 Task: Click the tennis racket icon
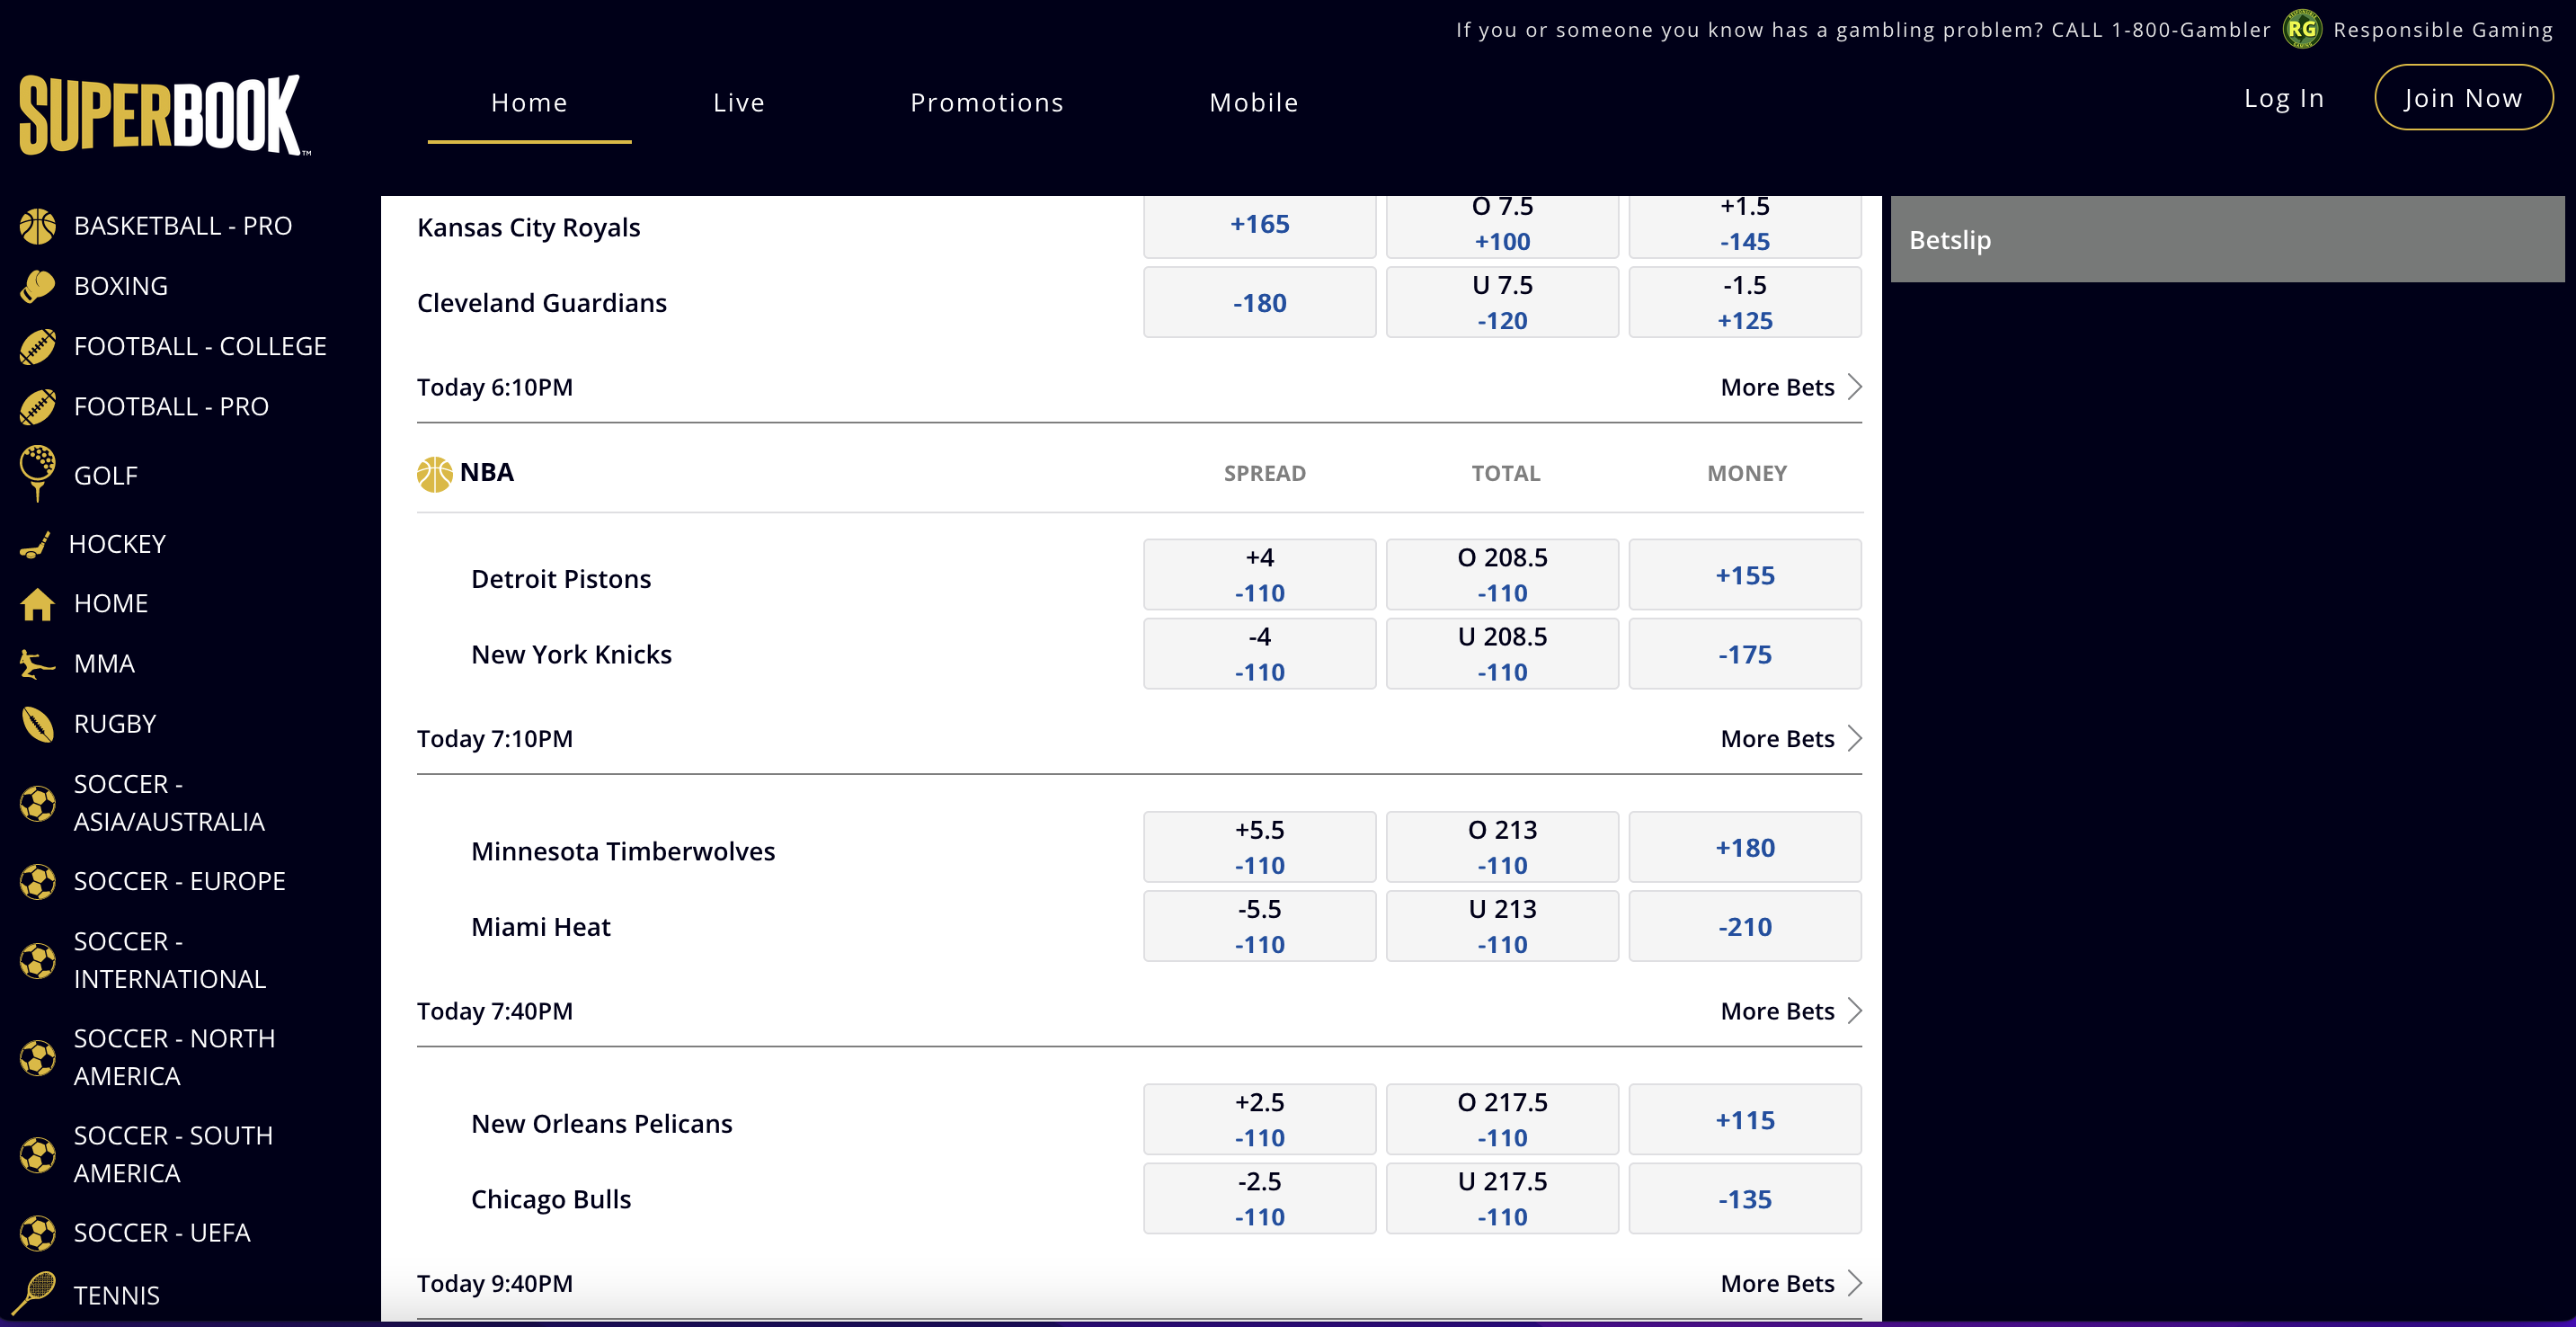click(x=35, y=1292)
